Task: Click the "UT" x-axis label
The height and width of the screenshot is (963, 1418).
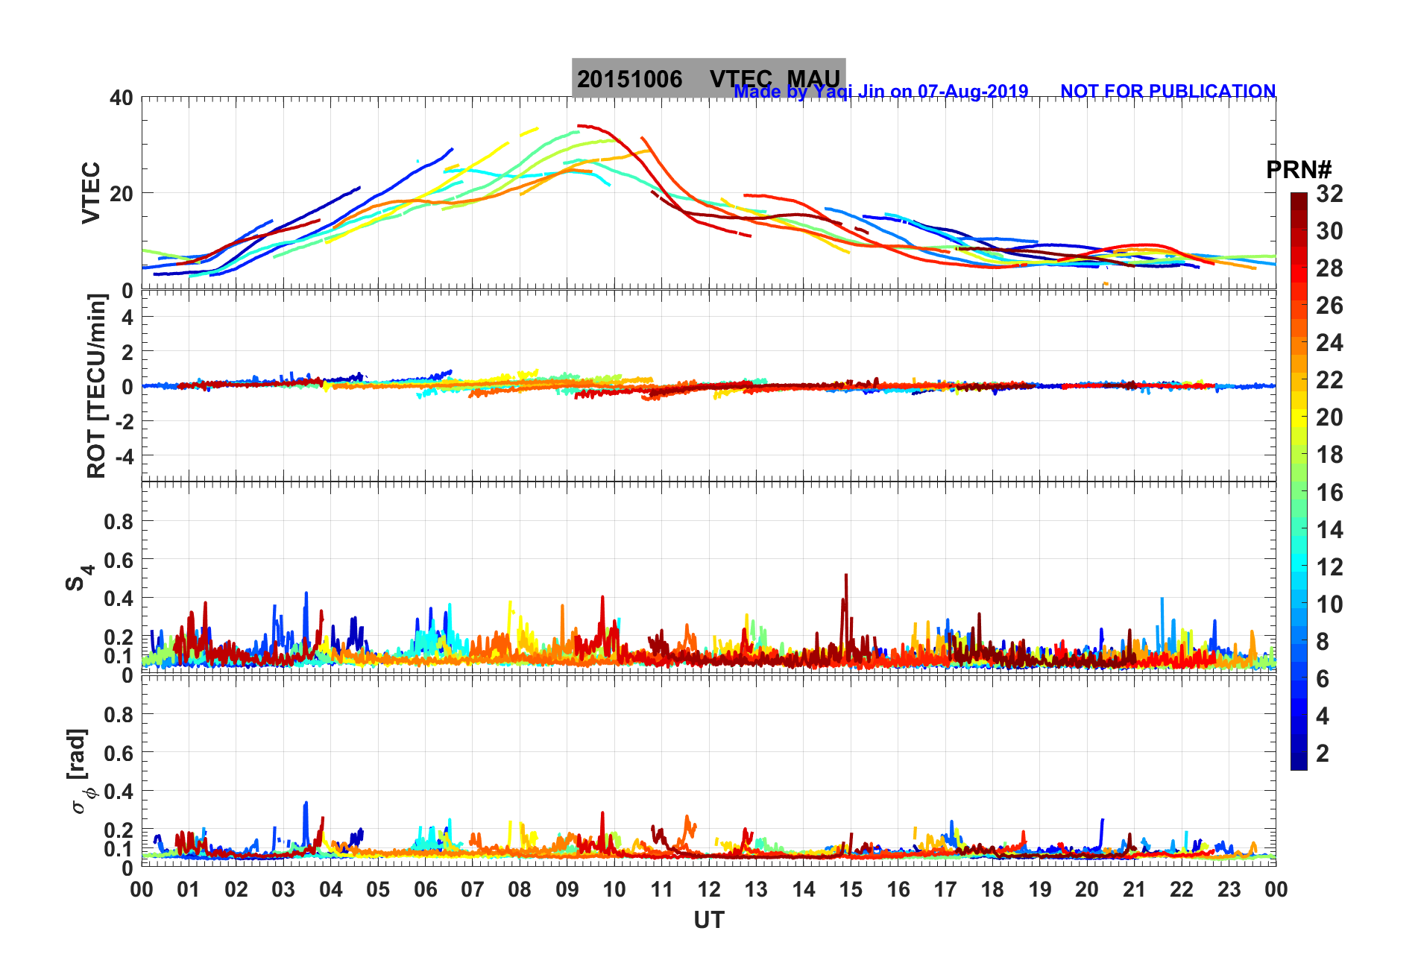Action: (x=708, y=921)
